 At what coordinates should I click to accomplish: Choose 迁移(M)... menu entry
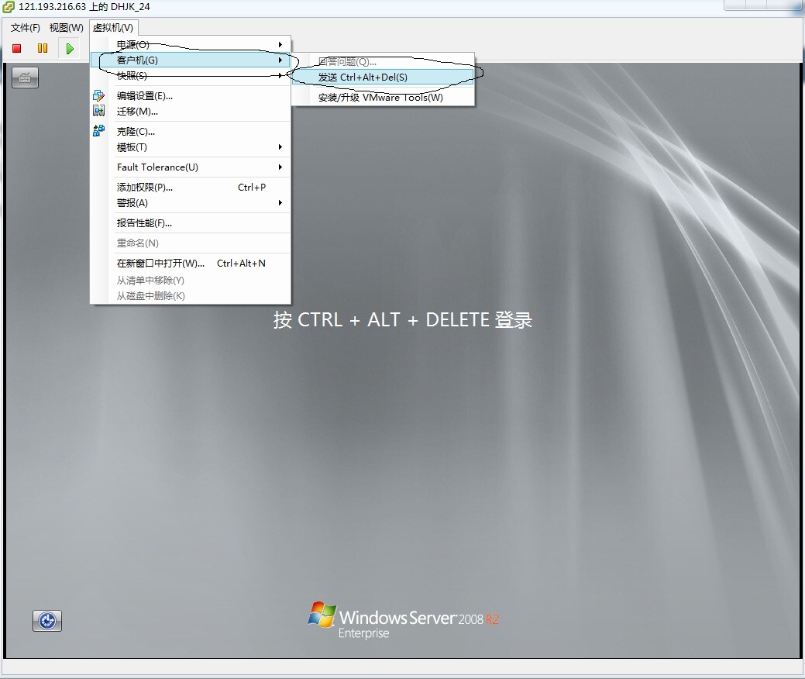click(191, 111)
